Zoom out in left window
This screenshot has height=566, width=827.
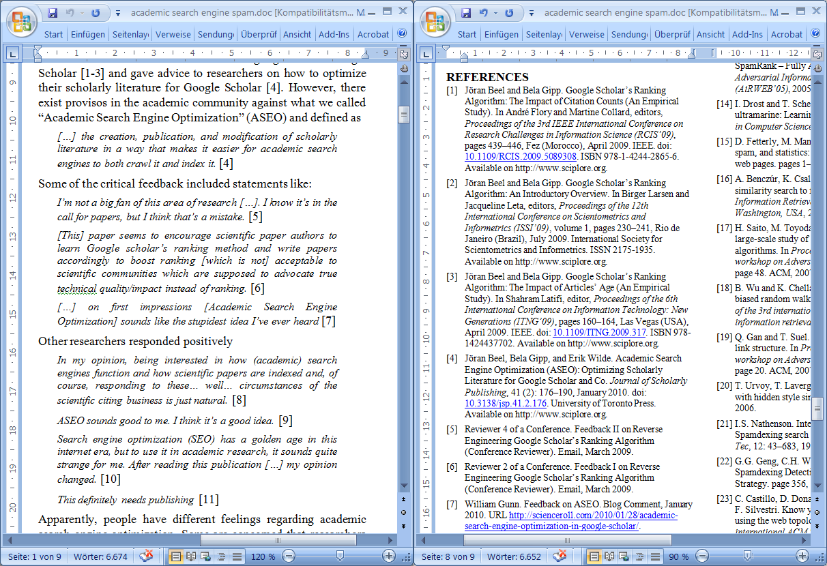point(289,556)
